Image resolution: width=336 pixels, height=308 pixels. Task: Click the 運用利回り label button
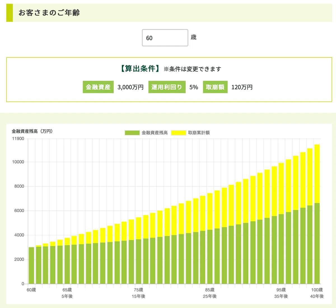[167, 87]
